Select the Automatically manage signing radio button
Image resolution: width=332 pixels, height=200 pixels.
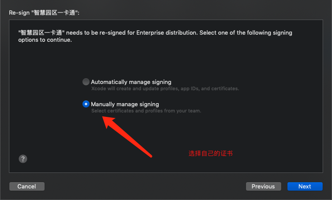point(86,82)
